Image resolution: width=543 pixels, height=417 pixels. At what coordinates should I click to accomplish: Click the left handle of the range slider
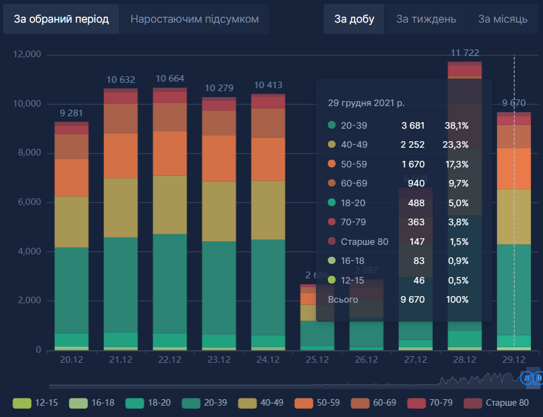pos(526,377)
